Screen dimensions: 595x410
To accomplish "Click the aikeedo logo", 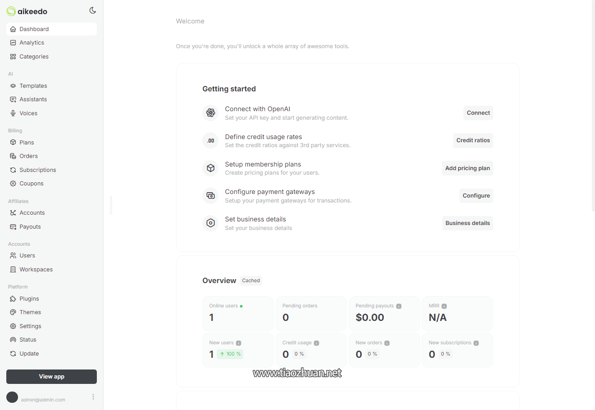I will coord(27,11).
